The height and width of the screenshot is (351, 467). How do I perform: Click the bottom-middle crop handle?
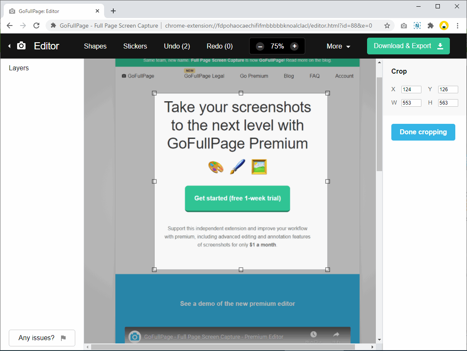241,270
